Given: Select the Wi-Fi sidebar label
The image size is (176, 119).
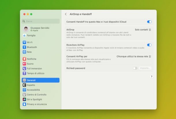Looking at the screenshot, I should pyautogui.click(x=30, y=42).
